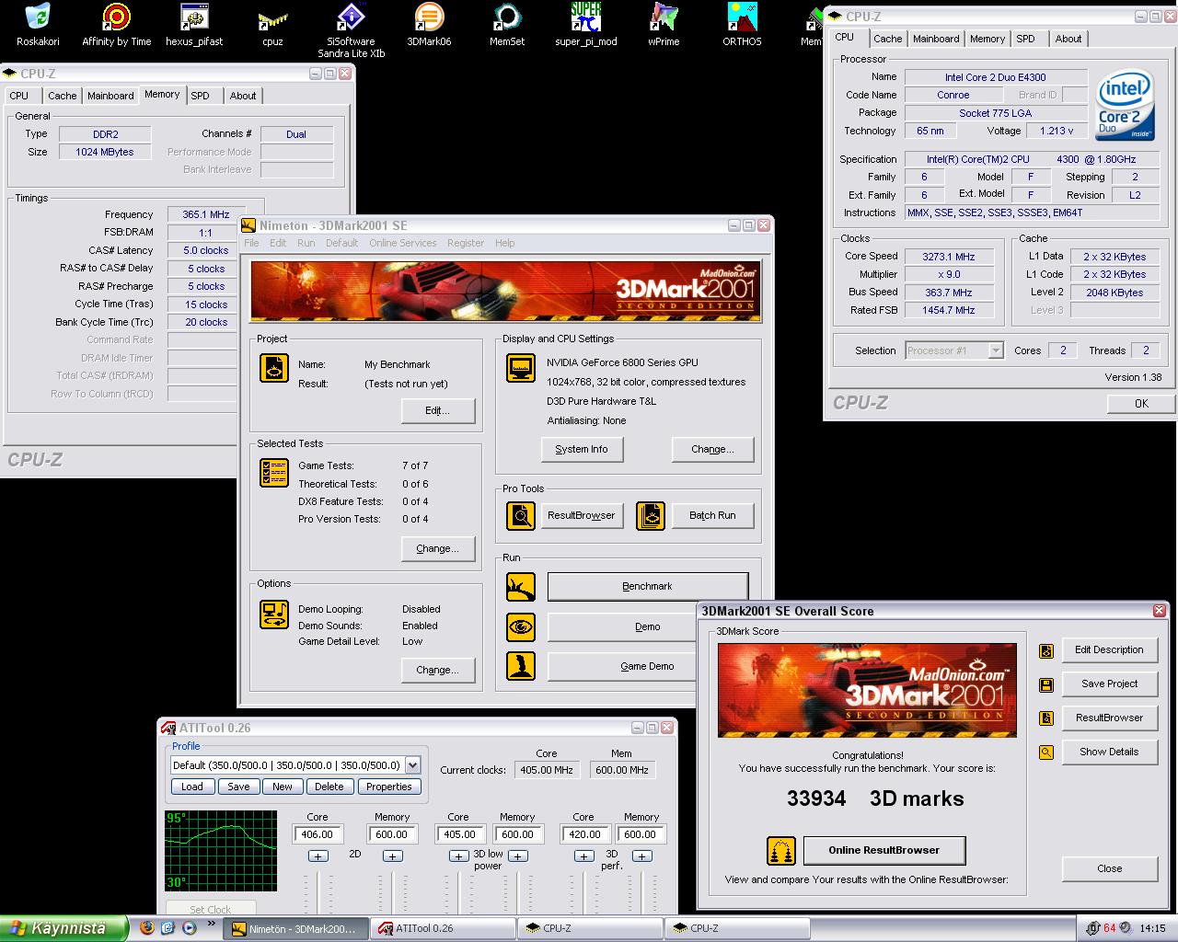Increase 3D perf. Core clock plus button
This screenshot has height=942, width=1178.
coord(583,856)
